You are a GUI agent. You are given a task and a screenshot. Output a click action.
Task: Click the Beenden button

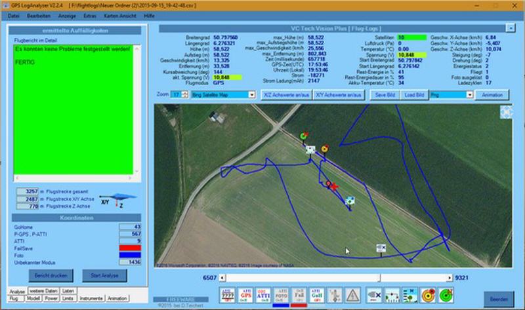(x=499, y=299)
